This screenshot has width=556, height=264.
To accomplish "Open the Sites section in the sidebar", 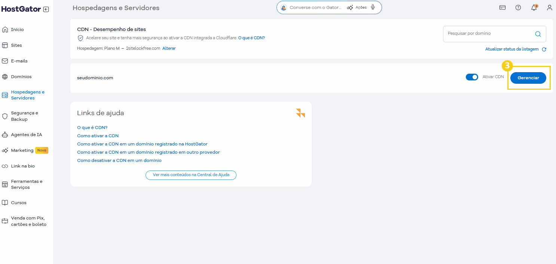I will tap(16, 45).
